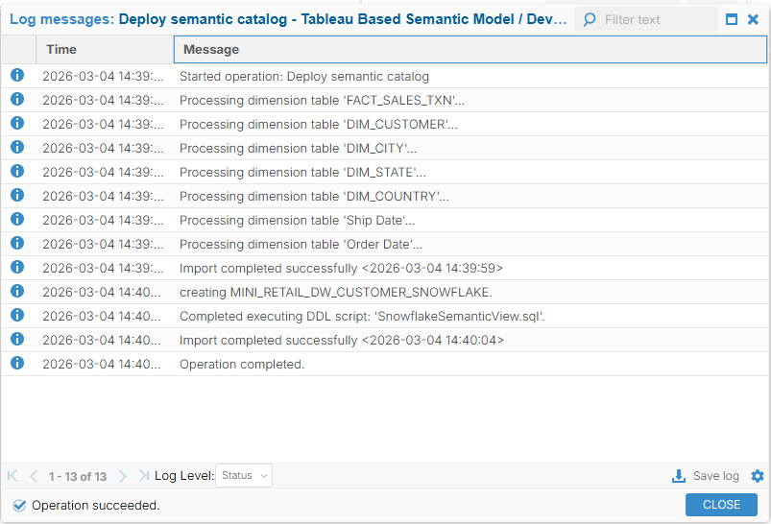Go to first page of log messages
The width and height of the screenshot is (771, 524).
(x=12, y=476)
